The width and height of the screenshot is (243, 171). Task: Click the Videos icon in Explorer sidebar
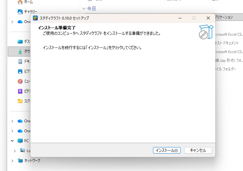coord(20,91)
